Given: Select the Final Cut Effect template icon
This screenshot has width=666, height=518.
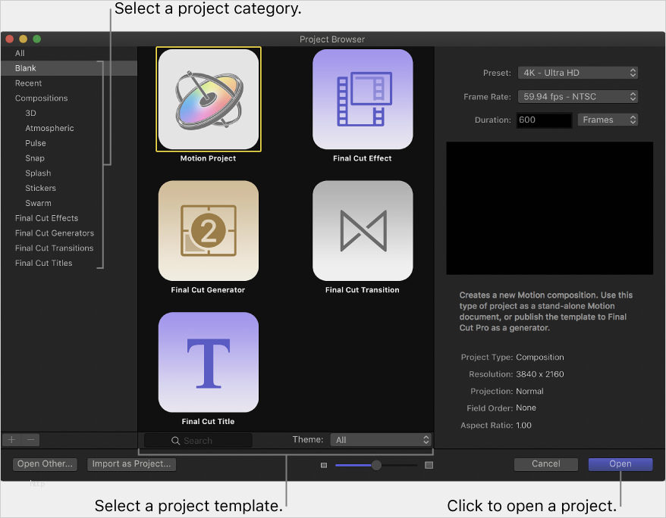Looking at the screenshot, I should click(x=363, y=99).
